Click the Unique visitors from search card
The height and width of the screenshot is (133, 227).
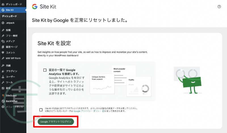point(102,84)
